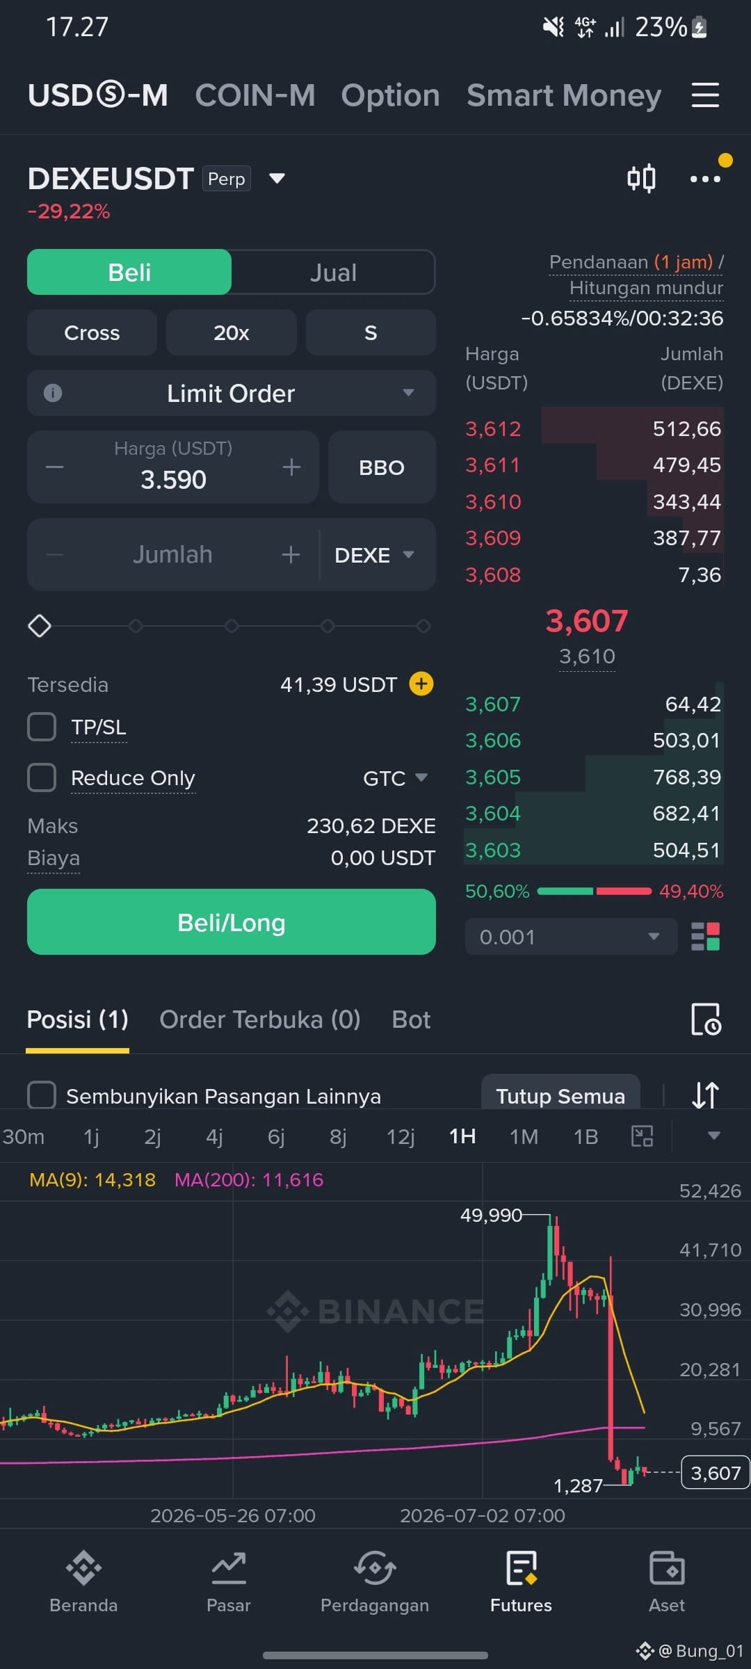The width and height of the screenshot is (751, 1669).
Task: Open the three-dot more options menu
Action: pos(705,179)
